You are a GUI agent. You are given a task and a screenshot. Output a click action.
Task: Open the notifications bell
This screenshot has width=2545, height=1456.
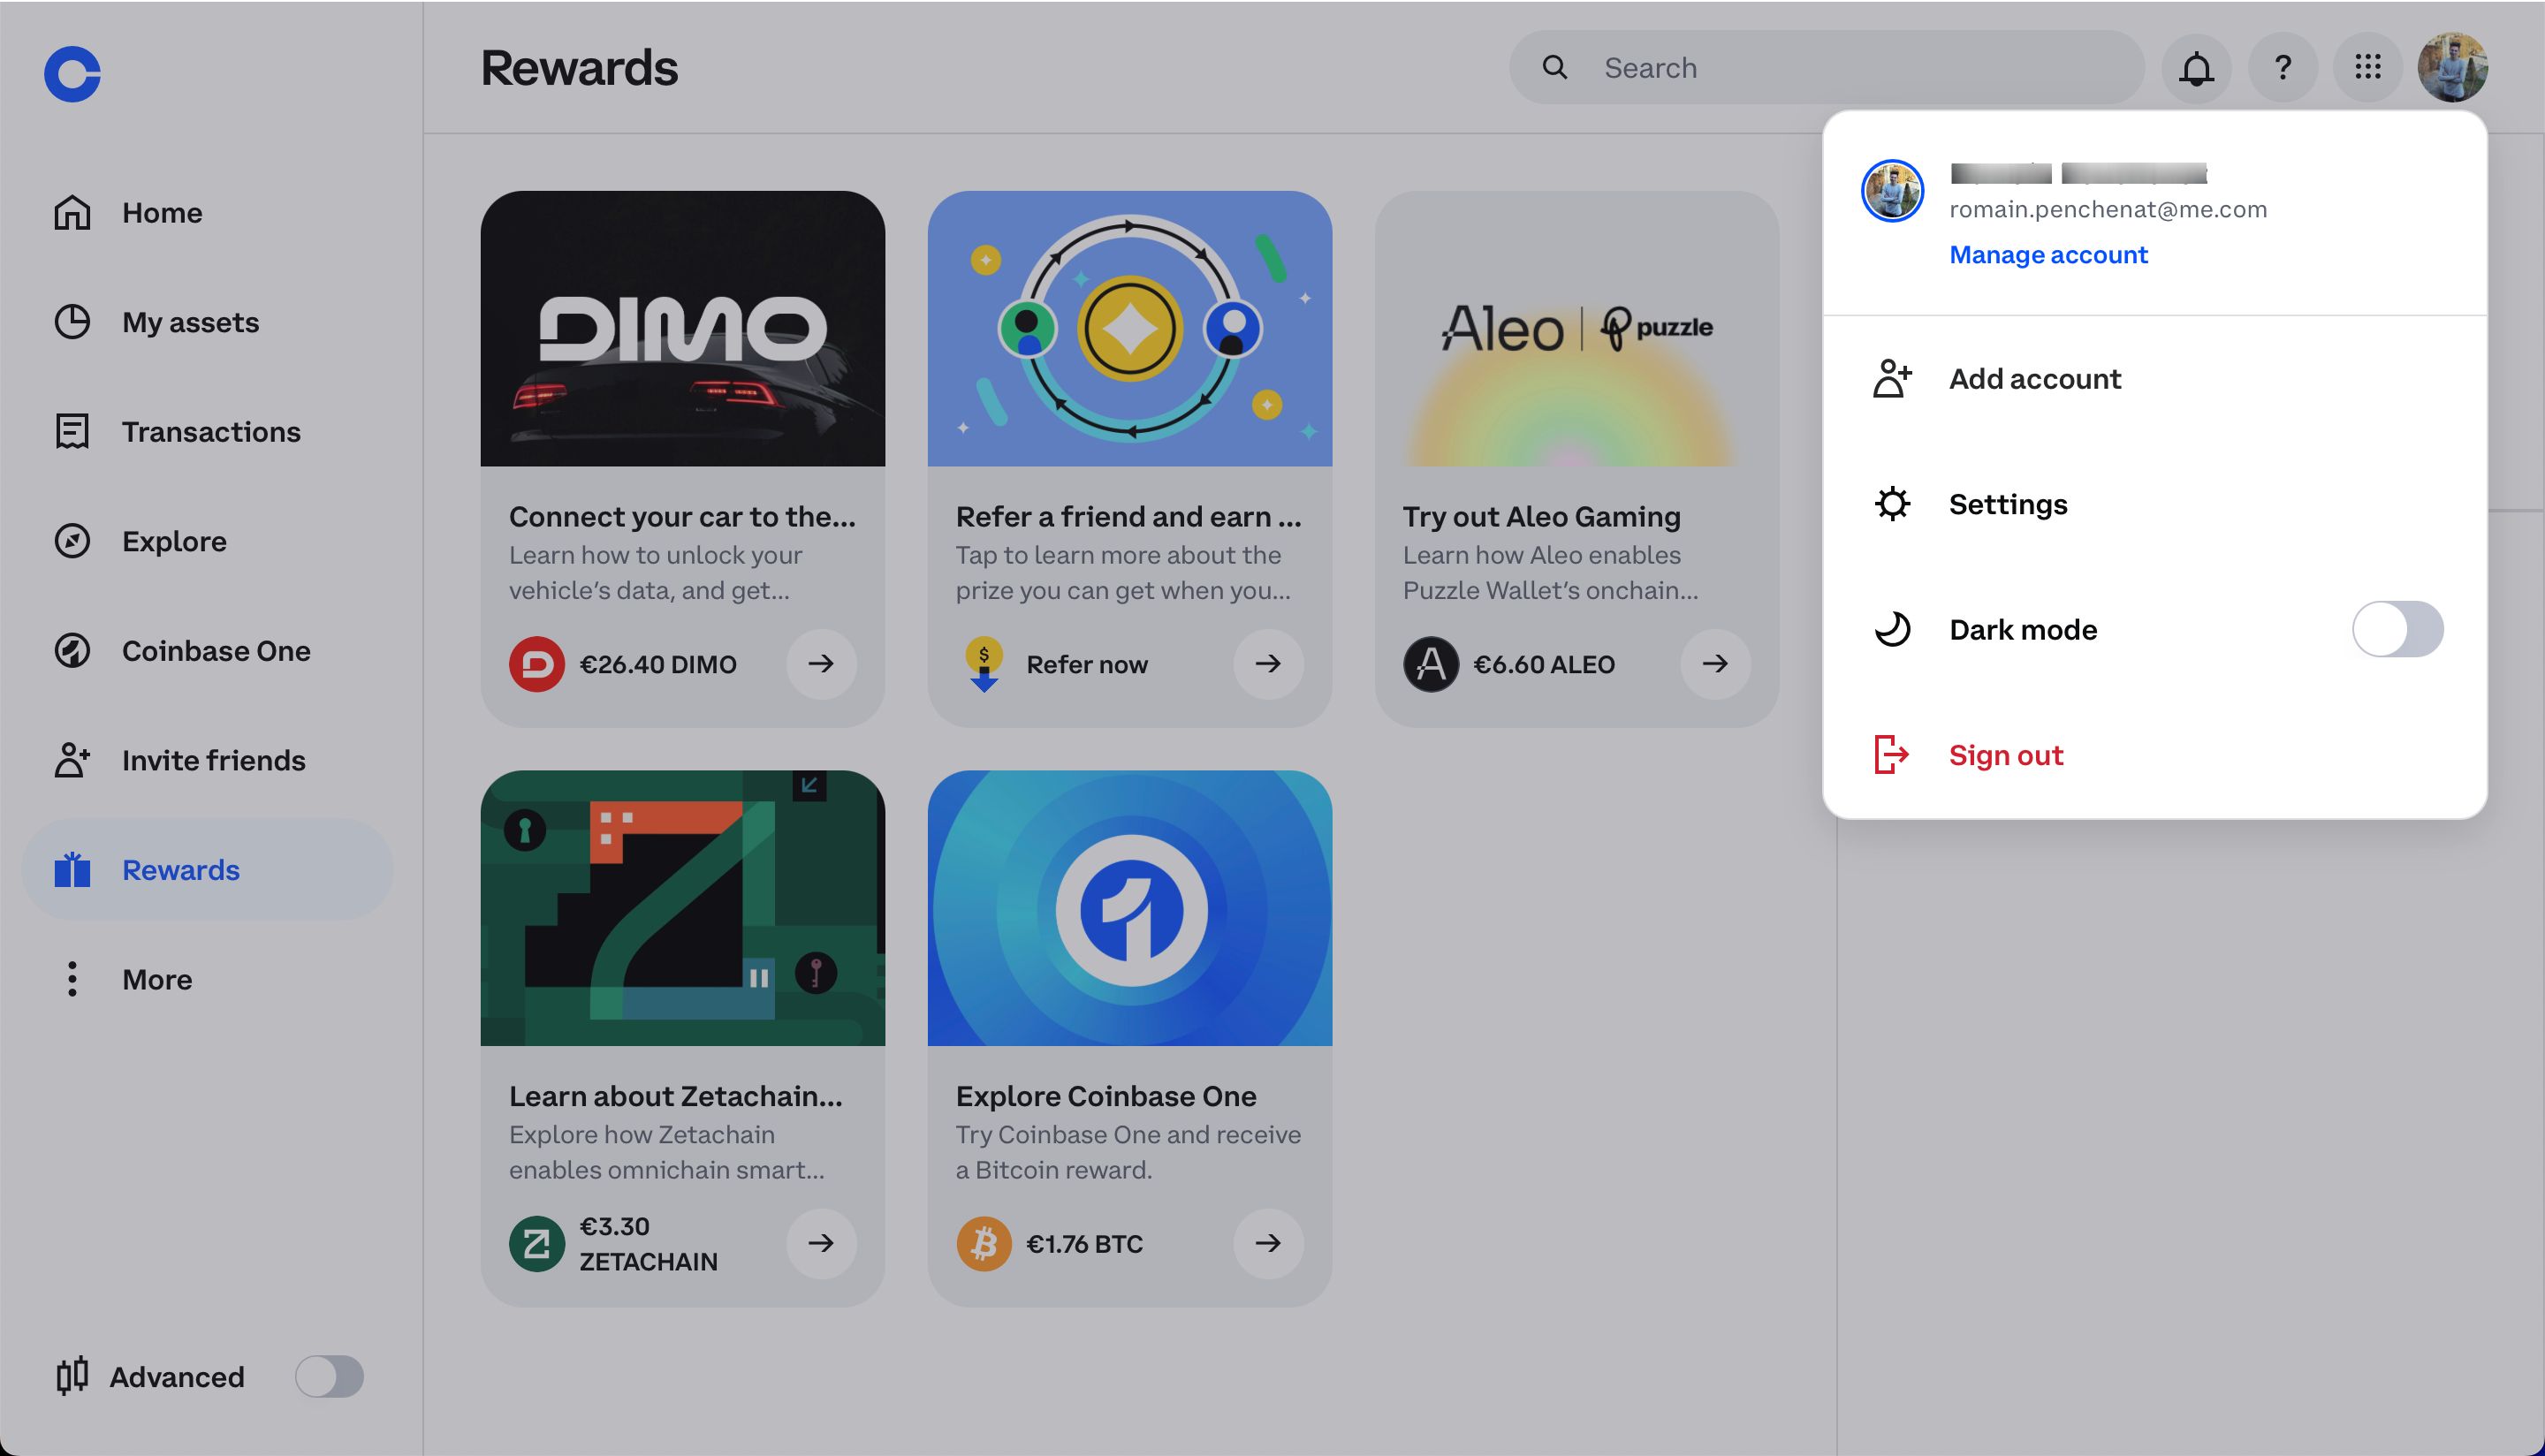(2196, 67)
